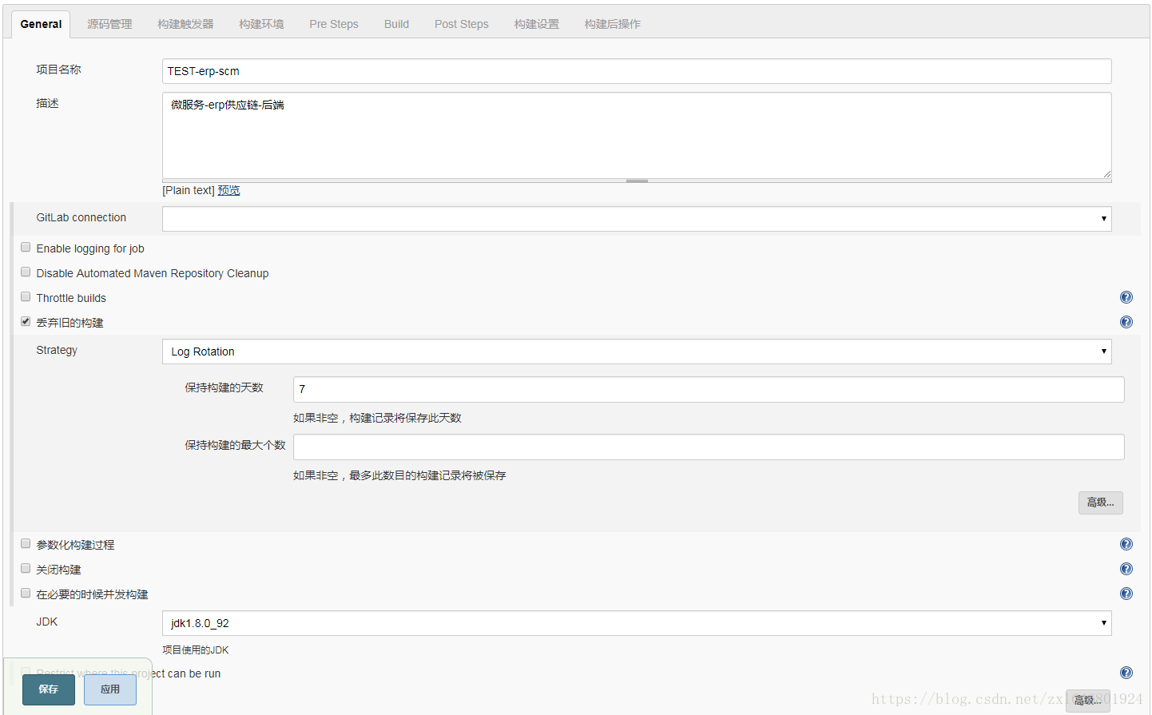1152x715 pixels.
Task: Go to the 源码管理 tab
Action: tap(109, 24)
